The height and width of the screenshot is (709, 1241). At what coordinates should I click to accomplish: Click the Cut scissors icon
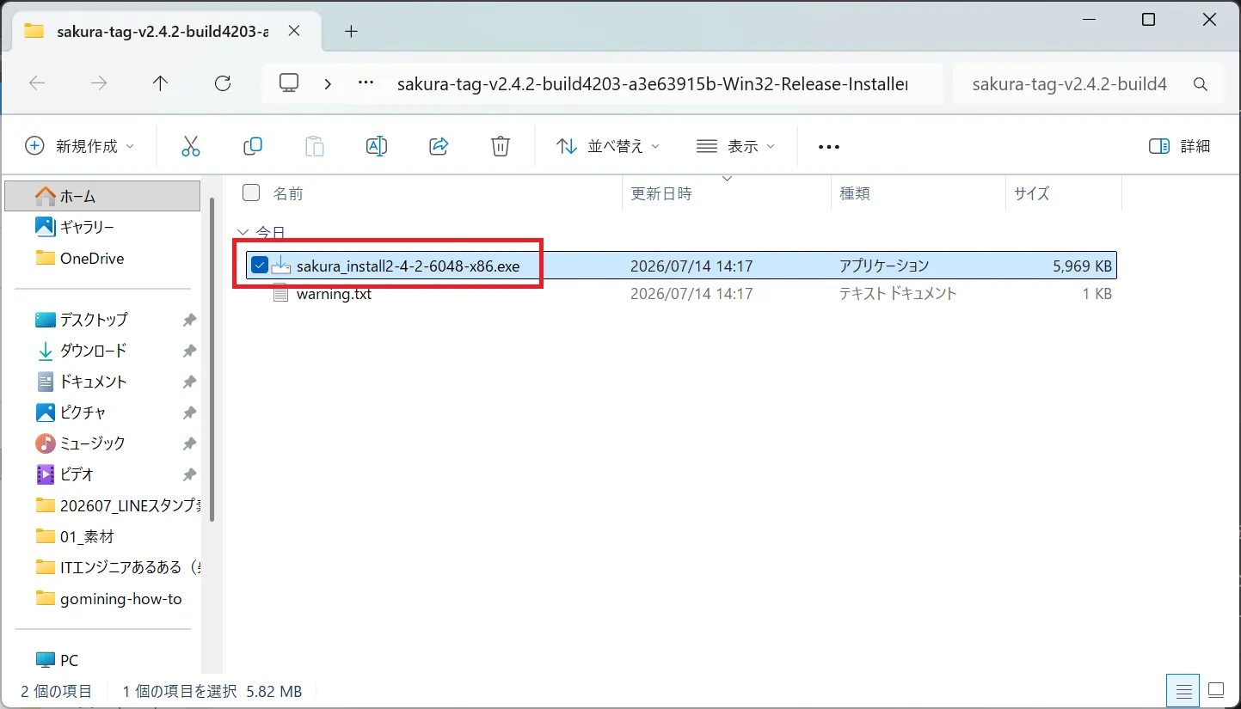191,146
